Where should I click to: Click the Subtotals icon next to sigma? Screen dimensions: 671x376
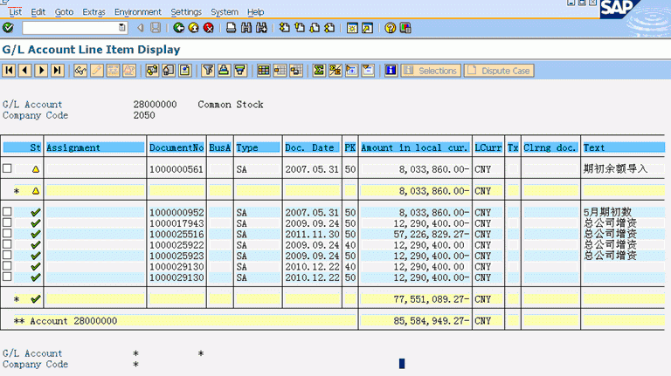pos(335,70)
